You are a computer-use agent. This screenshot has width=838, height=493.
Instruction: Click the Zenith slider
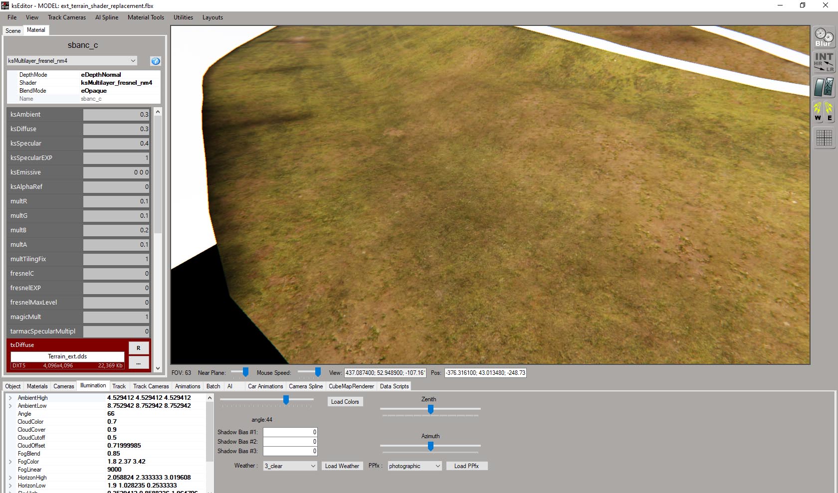(x=430, y=409)
